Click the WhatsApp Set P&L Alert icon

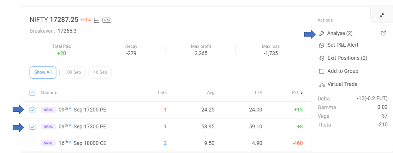pos(322,45)
